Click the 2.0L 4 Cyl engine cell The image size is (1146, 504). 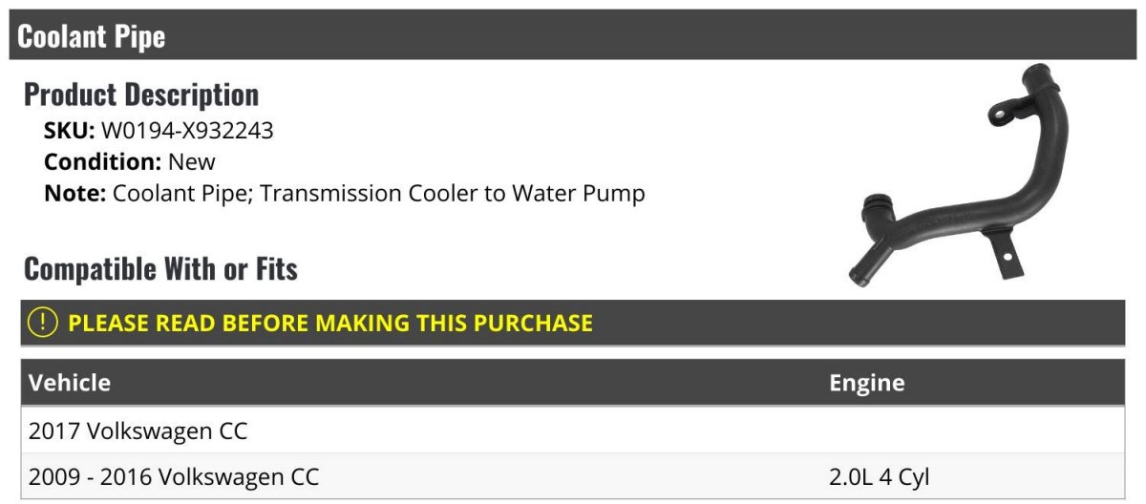[879, 476]
